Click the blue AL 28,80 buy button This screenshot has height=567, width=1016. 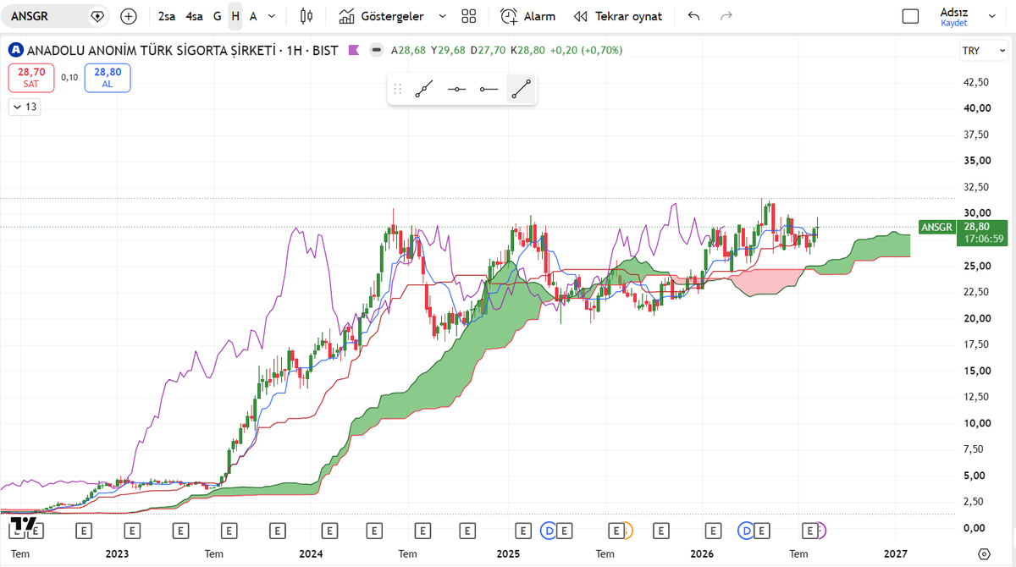coord(108,78)
